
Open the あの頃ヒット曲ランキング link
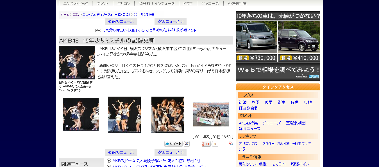[294, 144]
